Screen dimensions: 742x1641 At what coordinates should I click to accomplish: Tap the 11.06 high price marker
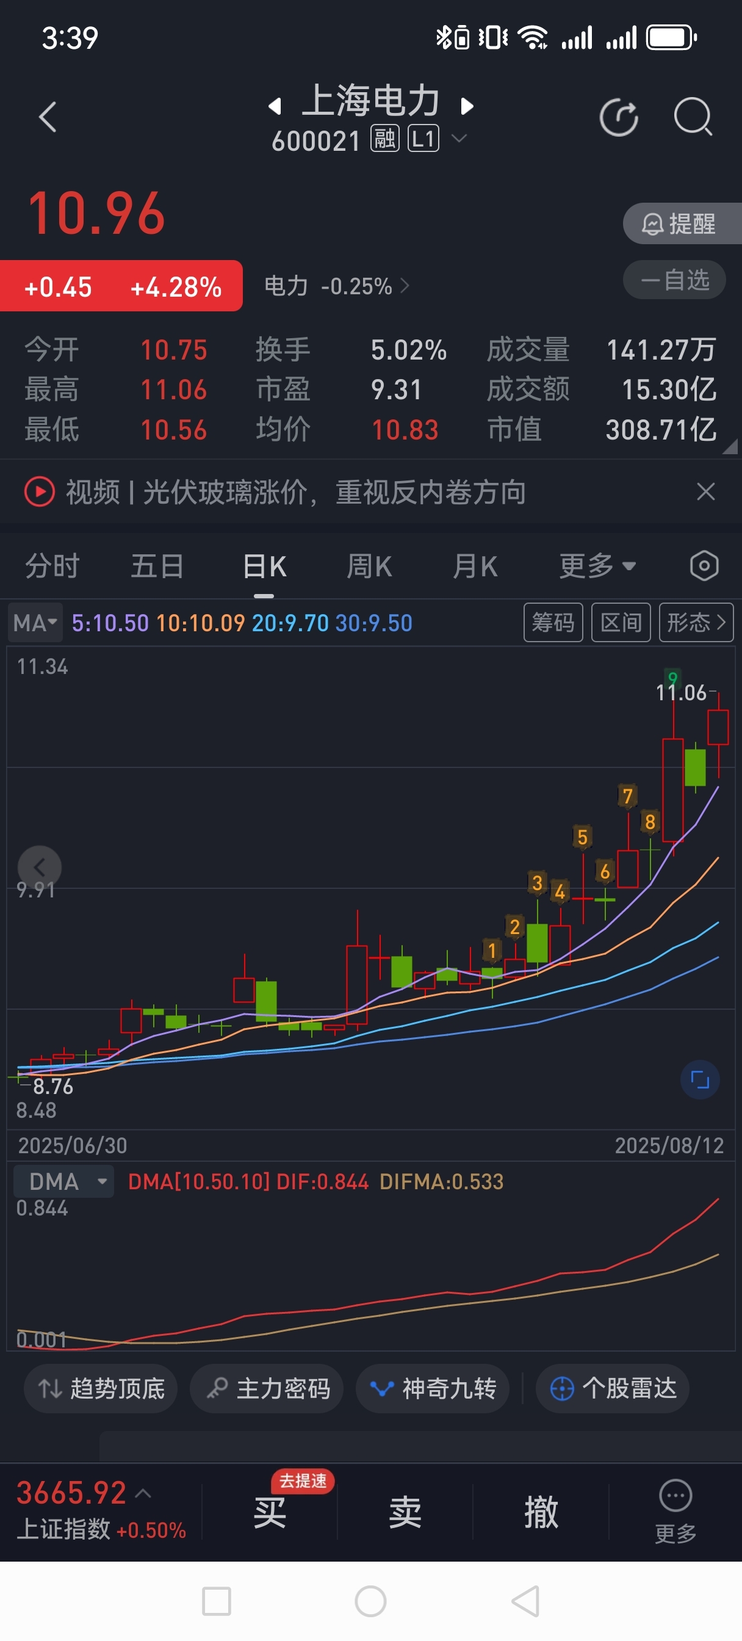click(x=681, y=692)
